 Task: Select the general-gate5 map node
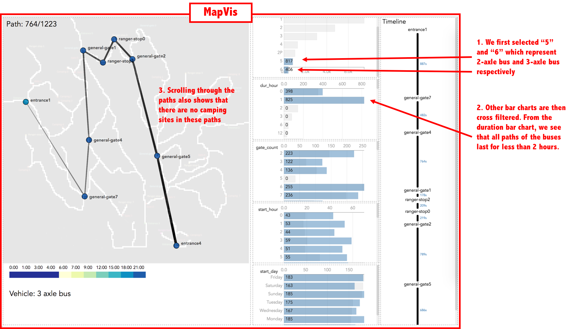point(157,156)
